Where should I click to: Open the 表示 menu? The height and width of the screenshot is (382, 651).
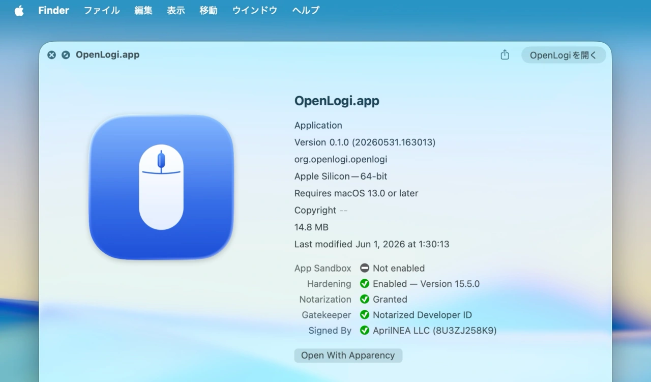point(176,10)
